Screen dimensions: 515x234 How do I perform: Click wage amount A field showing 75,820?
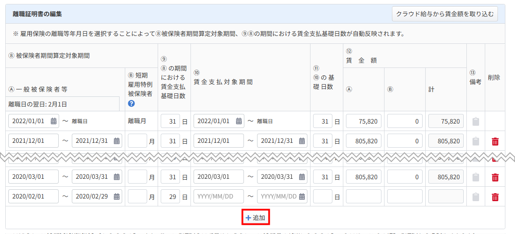[363, 121]
